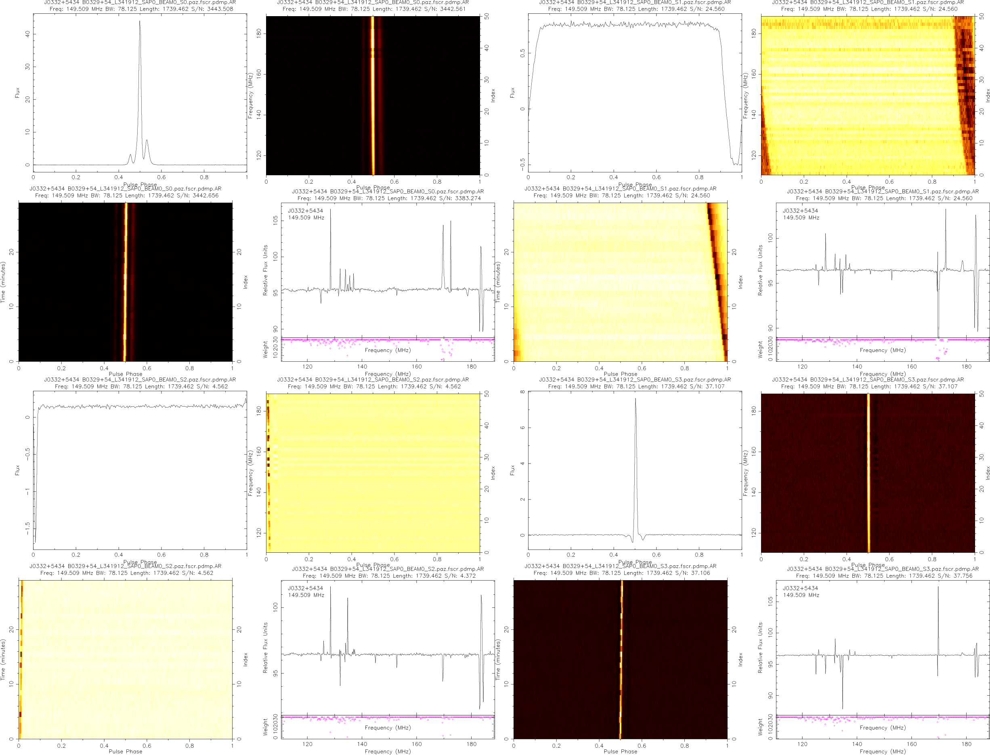The height and width of the screenshot is (755, 990).
Task: Select the S3 time versus phase heatmap
Action: [620, 659]
